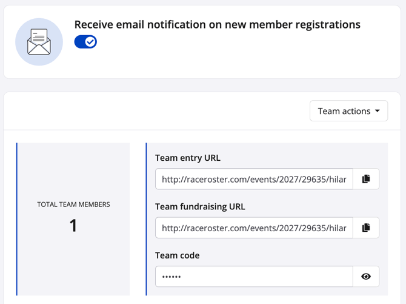The width and height of the screenshot is (406, 304).
Task: Click the "Team code" label
Action: coord(177,255)
